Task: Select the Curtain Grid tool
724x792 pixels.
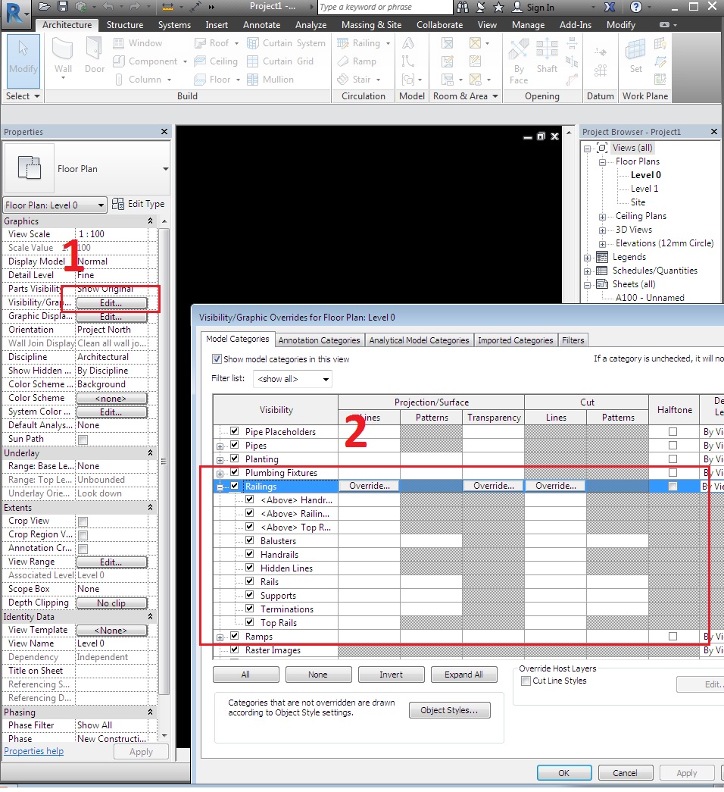Action: [280, 61]
